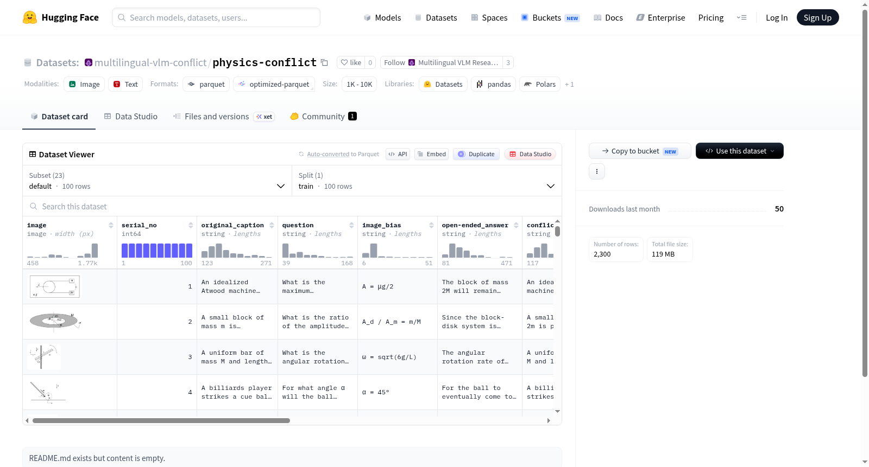Open the API button in Dataset Viewer

coord(398,154)
